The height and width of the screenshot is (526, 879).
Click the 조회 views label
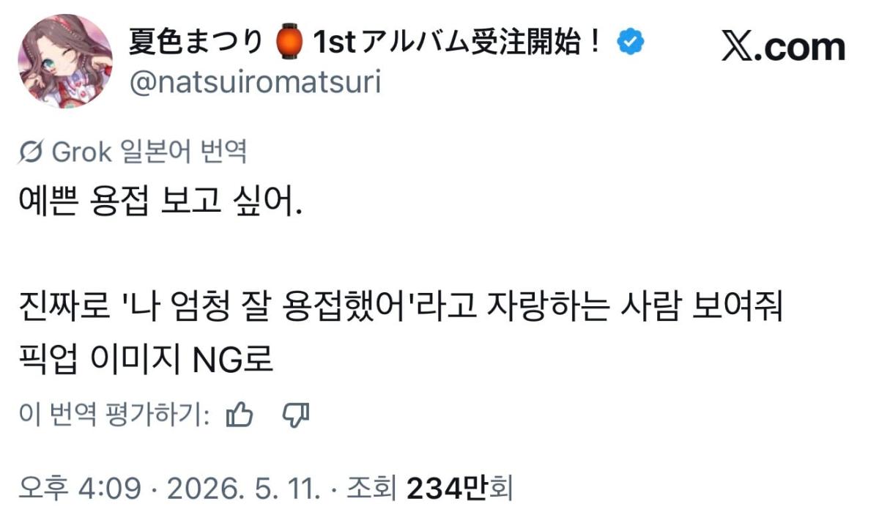pos(372,488)
